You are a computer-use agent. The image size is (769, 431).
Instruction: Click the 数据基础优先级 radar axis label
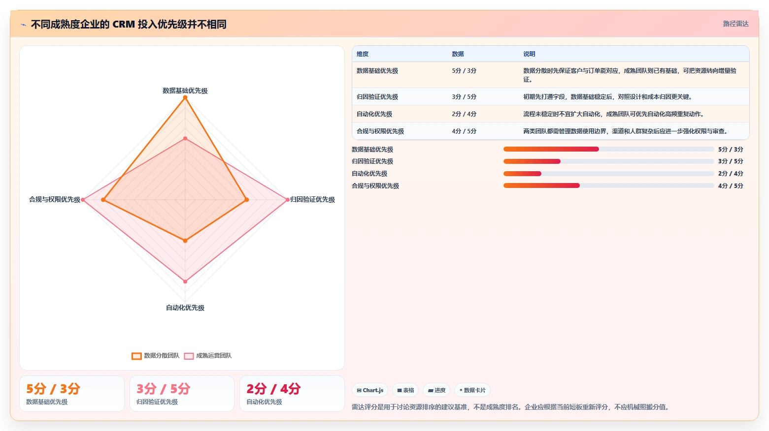tap(185, 91)
